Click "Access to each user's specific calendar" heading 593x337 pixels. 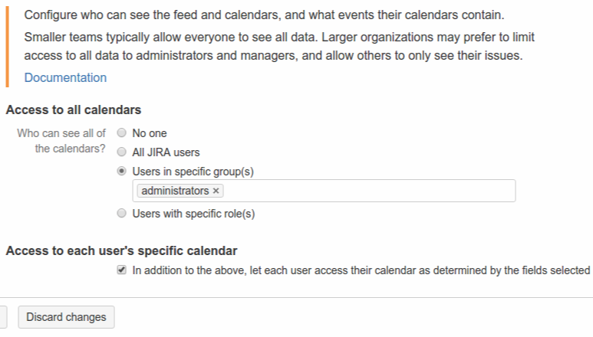[x=121, y=250]
